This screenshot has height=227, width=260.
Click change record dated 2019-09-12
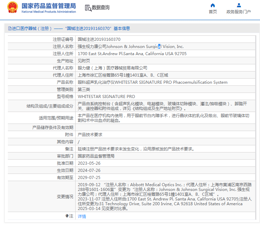click(165, 189)
